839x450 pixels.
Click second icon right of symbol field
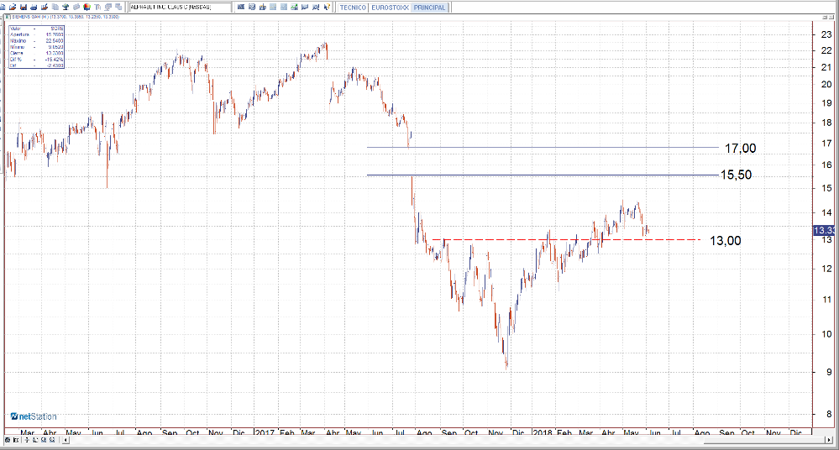tap(251, 7)
